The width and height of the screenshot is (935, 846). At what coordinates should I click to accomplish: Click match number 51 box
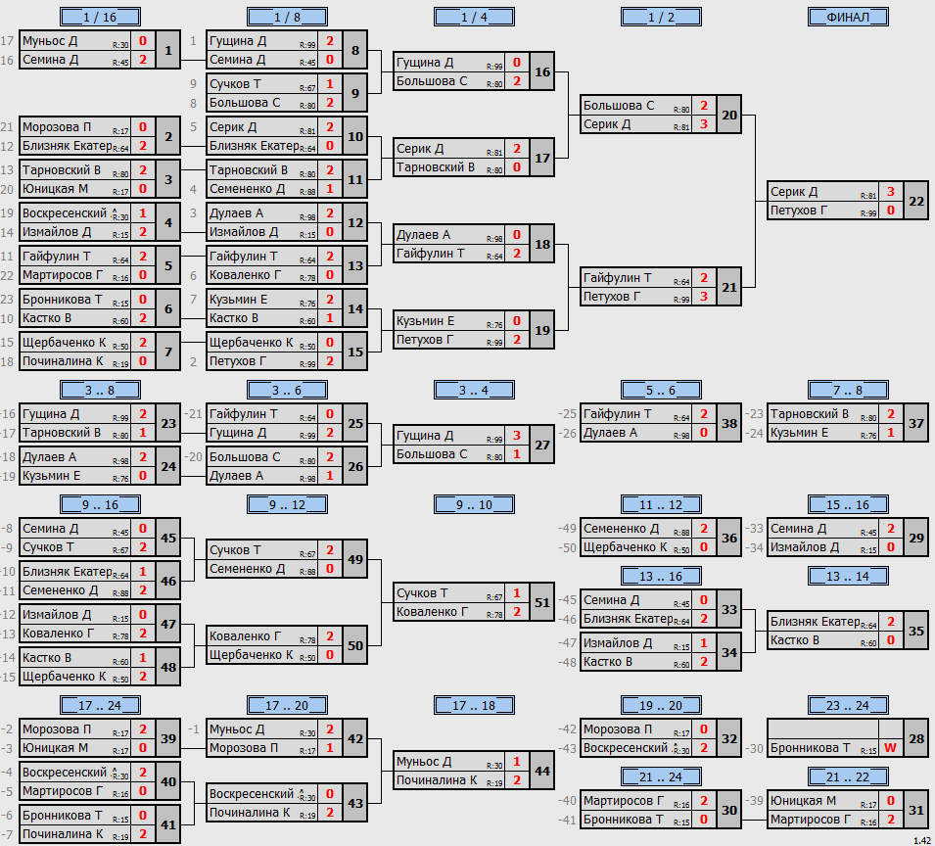pos(542,602)
